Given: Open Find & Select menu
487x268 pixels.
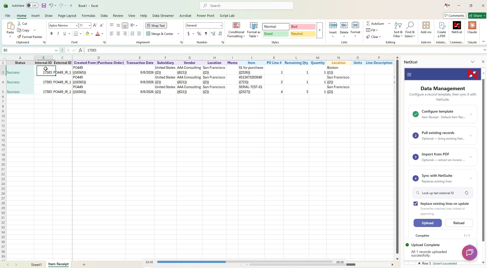Looking at the screenshot, I should 410,30.
